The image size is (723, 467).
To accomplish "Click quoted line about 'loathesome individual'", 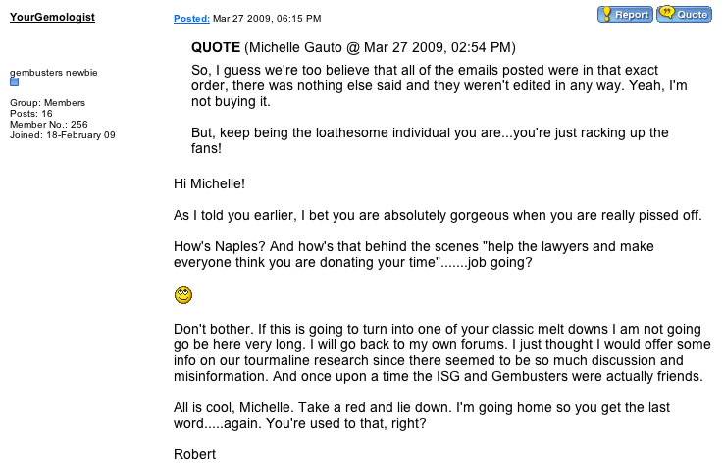I will (430, 140).
